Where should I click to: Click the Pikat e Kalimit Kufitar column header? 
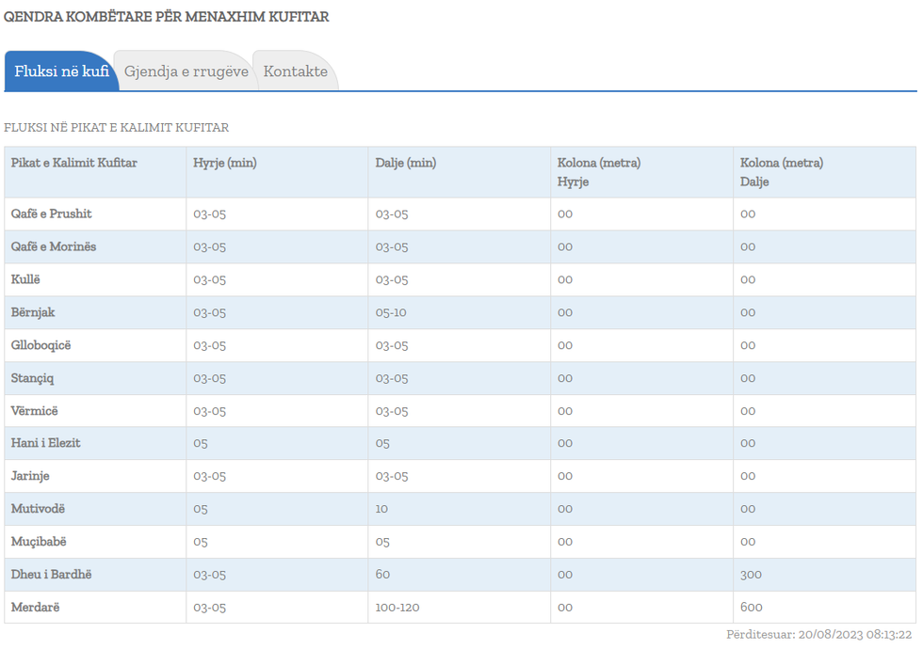pyautogui.click(x=74, y=163)
